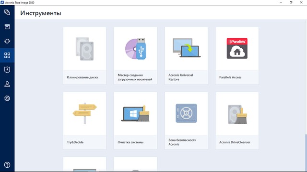Open Settings gear in sidebar
This screenshot has height=172, width=307.
(x=7, y=98)
